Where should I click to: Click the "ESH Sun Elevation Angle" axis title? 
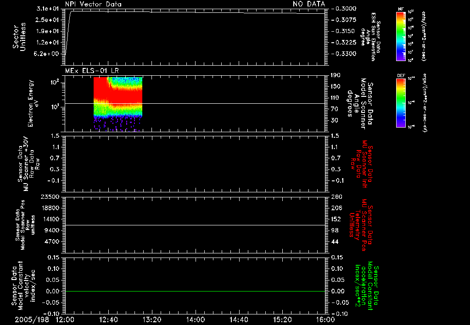tap(370, 37)
